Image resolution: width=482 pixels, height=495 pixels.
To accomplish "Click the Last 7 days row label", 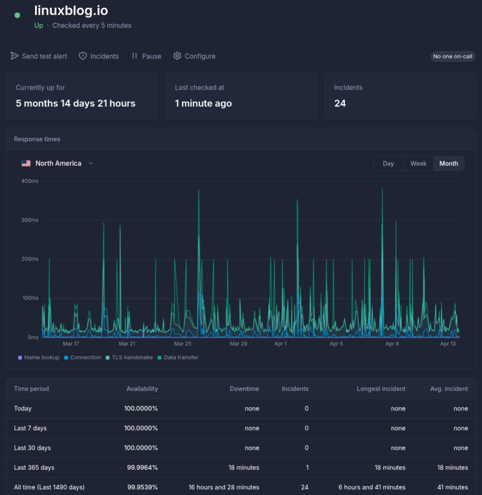I will tap(30, 428).
